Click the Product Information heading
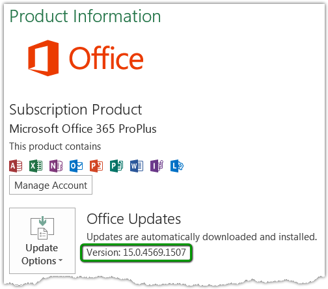This screenshot has width=328, height=289. click(x=85, y=16)
